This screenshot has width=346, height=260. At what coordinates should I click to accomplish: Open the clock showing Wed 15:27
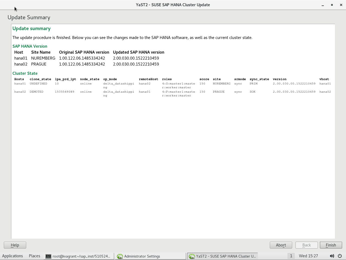coord(308,256)
